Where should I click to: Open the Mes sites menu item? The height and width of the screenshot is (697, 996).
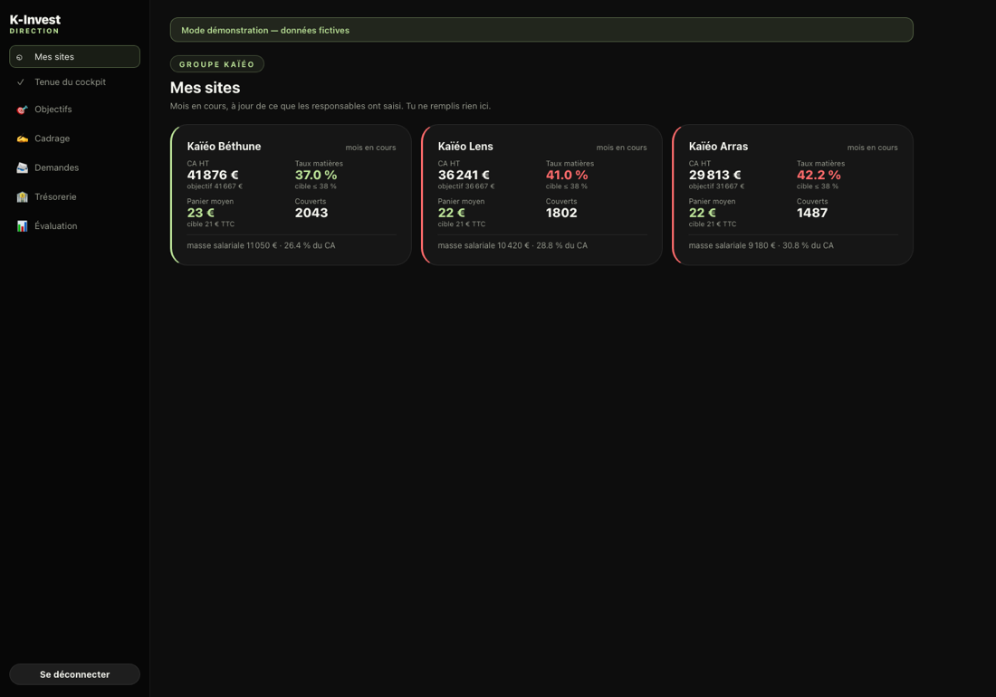point(75,56)
